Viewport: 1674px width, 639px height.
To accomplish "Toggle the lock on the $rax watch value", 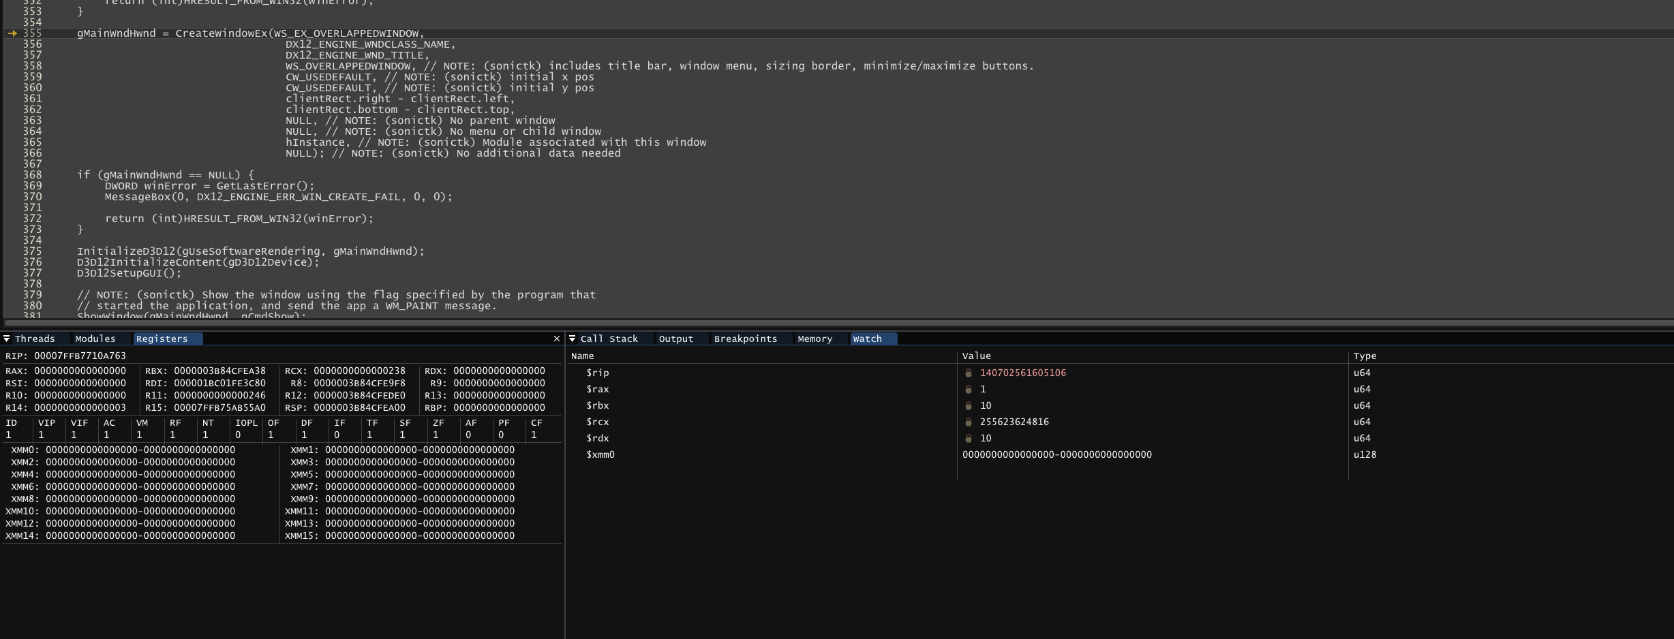I will click(969, 389).
